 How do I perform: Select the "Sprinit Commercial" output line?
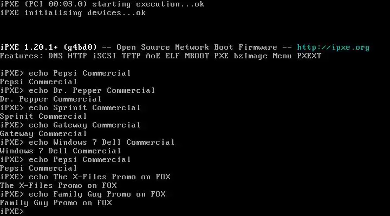[43, 116]
